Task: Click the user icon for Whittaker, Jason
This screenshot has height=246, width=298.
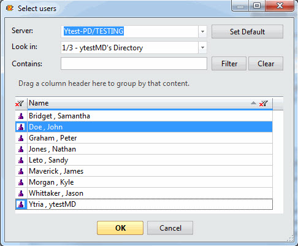Action: coord(21,193)
